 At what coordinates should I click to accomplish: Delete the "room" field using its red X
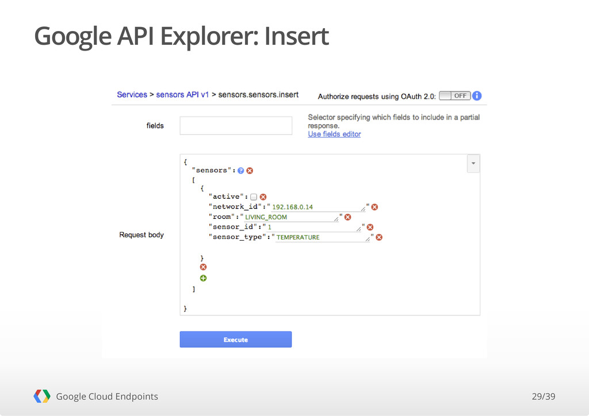coord(348,217)
